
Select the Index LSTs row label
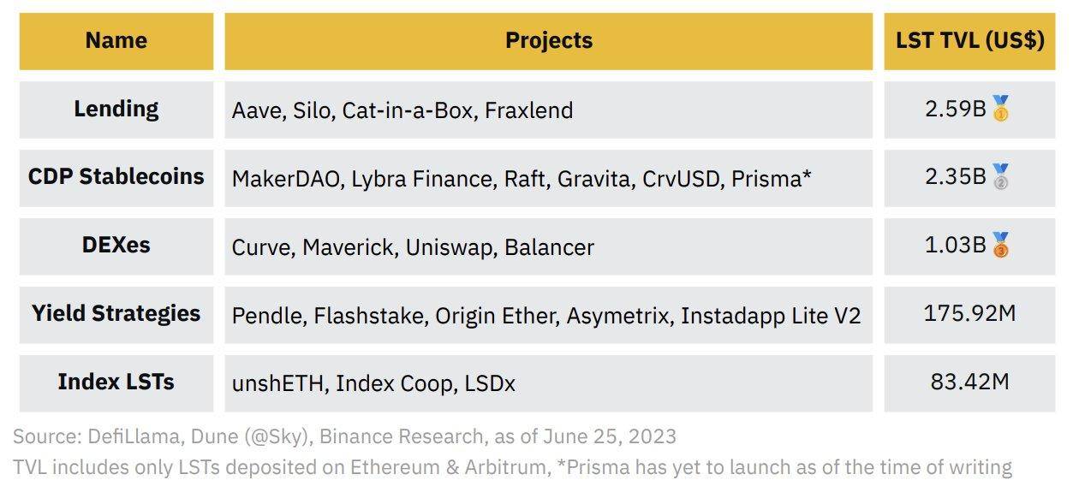tap(116, 383)
